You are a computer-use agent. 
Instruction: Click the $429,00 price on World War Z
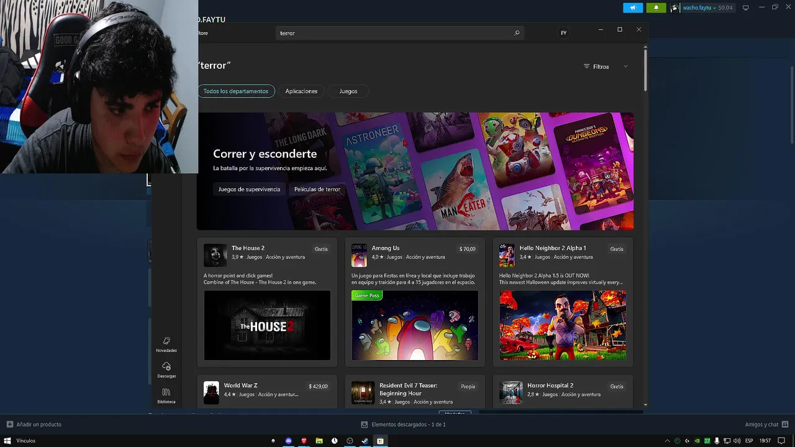[318, 386]
